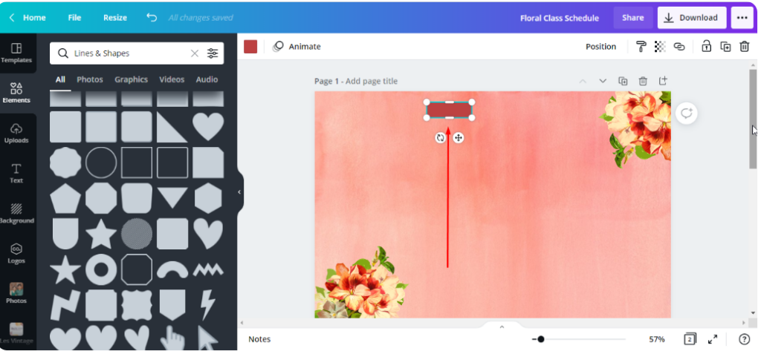The image size is (761, 354).
Task: Open the Text panel in sidebar
Action: 16,173
